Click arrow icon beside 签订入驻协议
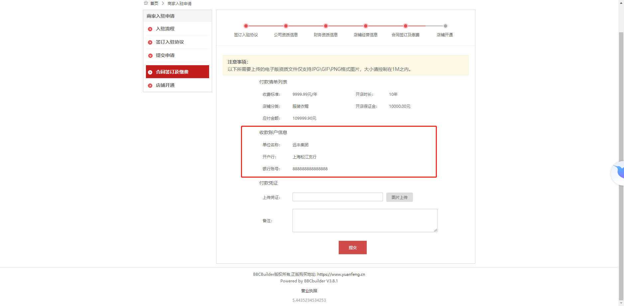 click(x=150, y=42)
